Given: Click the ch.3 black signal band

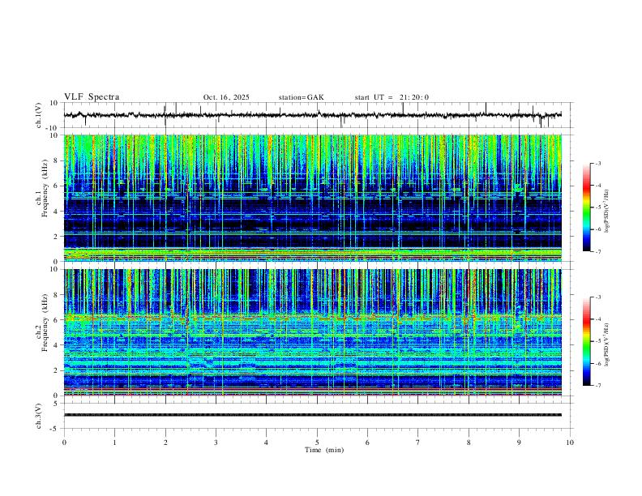Looking at the screenshot, I should pos(313,415).
